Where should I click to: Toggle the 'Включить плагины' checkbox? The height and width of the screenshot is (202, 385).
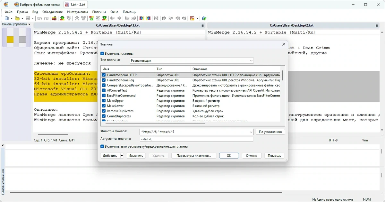102,54
